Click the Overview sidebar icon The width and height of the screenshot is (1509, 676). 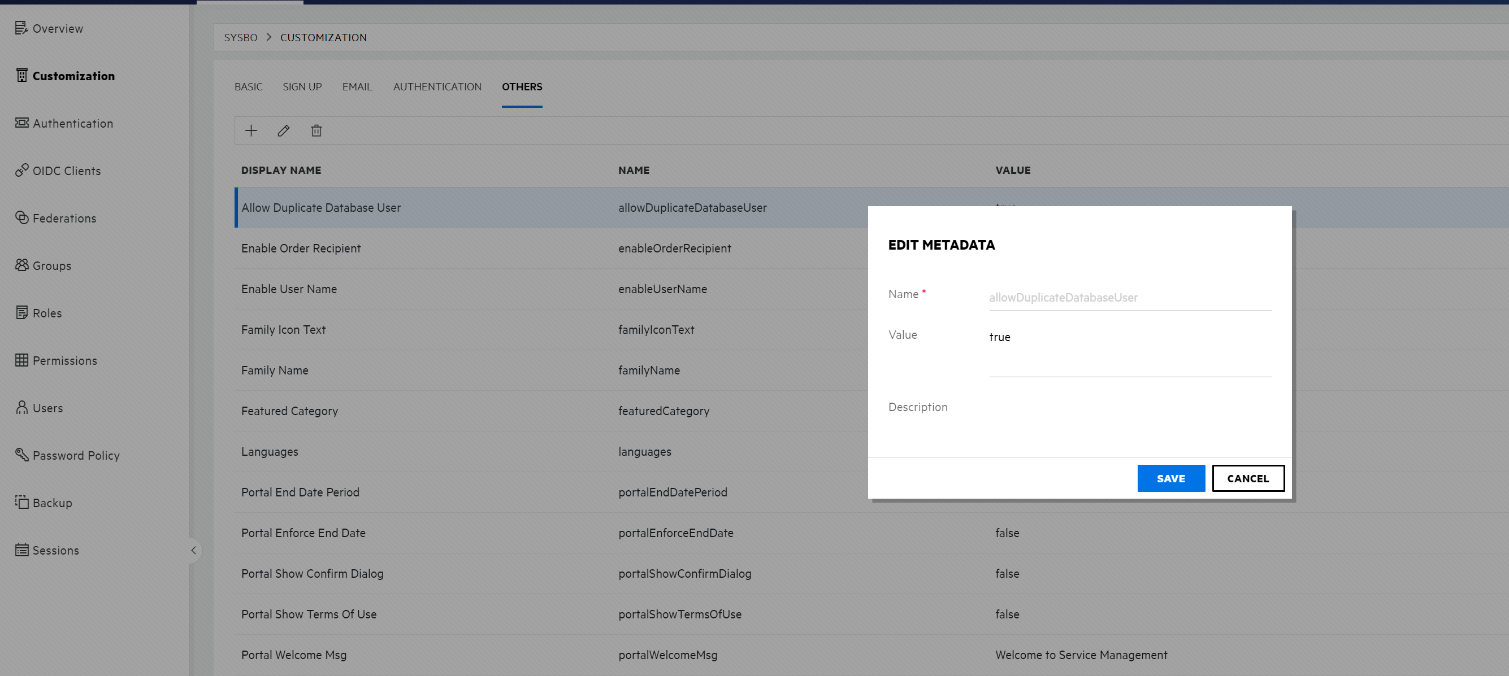click(21, 28)
